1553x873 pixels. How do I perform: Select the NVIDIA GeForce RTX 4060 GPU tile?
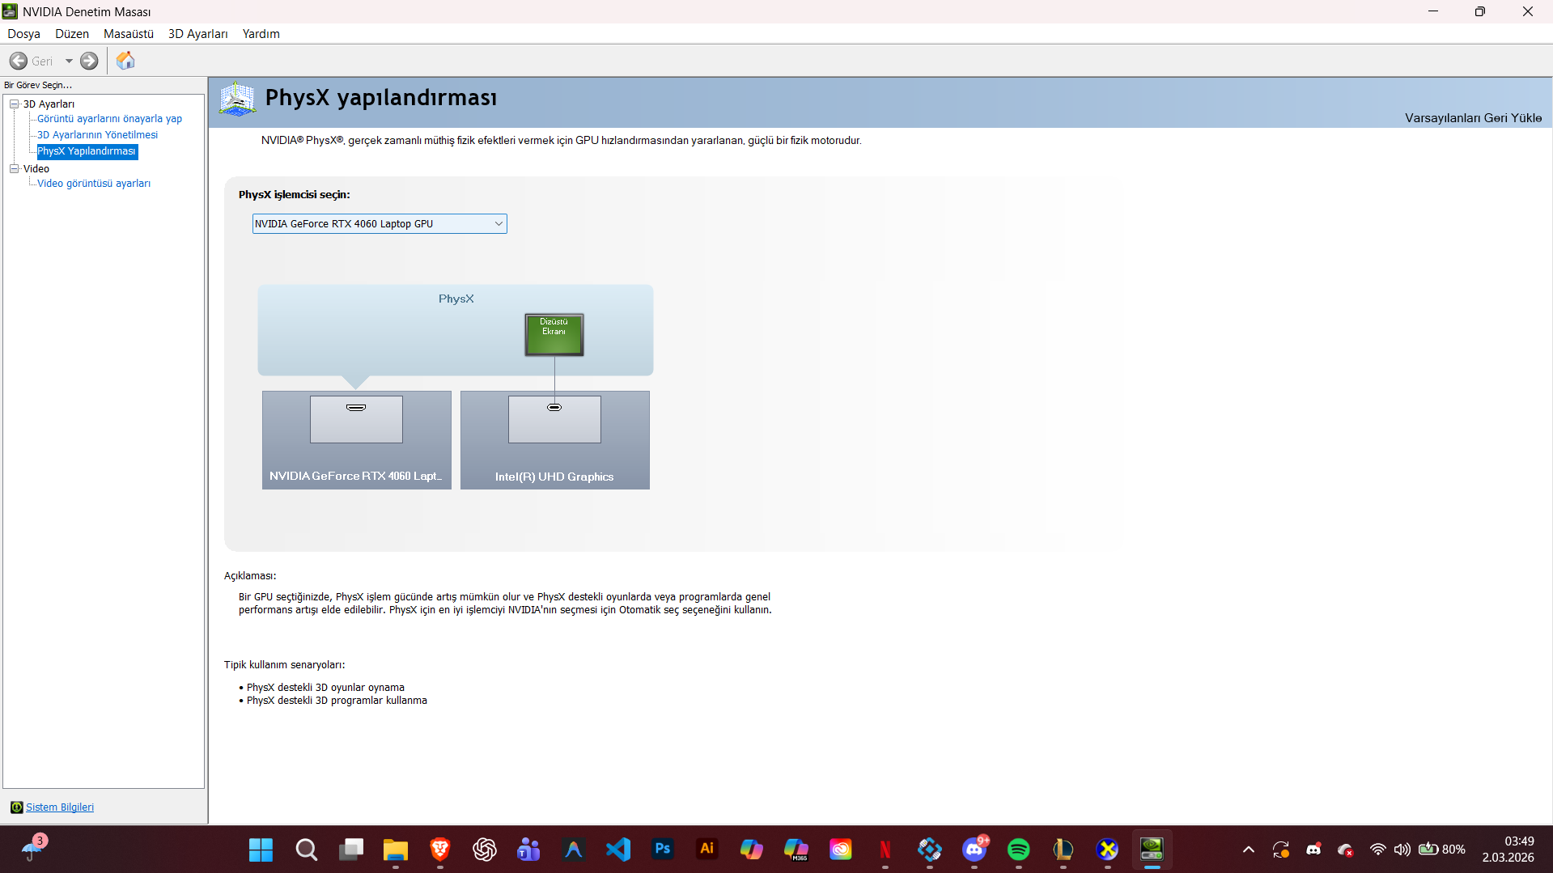[356, 439]
